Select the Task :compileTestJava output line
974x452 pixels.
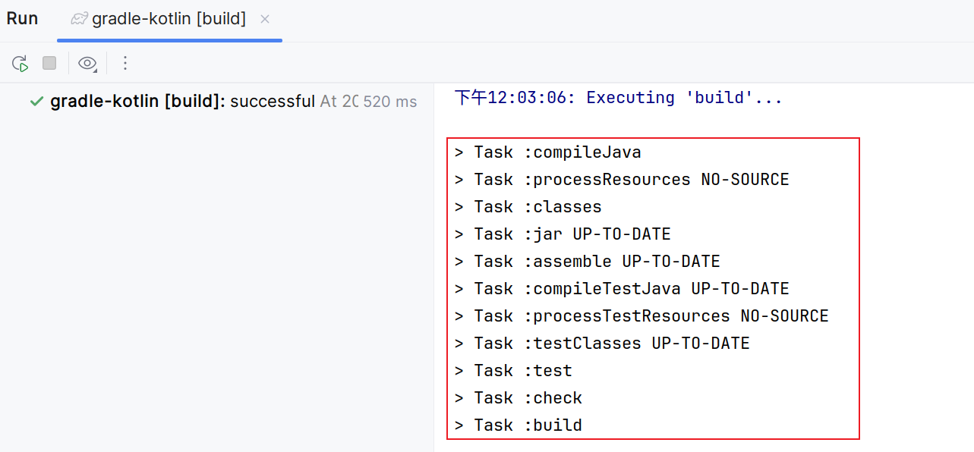coord(622,289)
